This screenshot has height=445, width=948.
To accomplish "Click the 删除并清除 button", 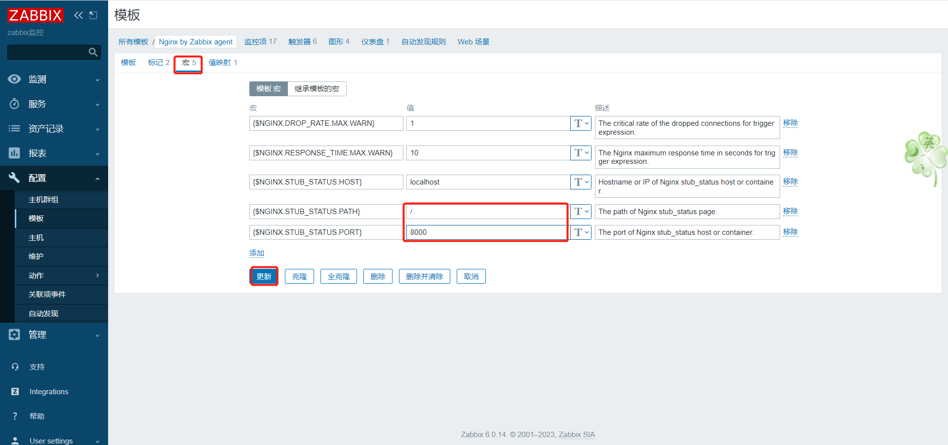I will (x=425, y=276).
